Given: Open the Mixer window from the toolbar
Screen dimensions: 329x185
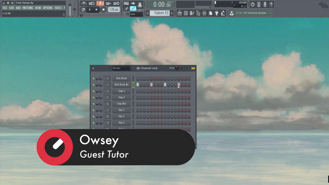Looking at the screenshot, I should (204, 13).
